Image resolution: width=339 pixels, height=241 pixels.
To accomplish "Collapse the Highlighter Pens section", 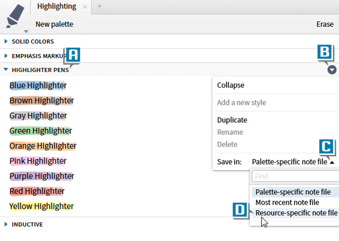I will coord(6,69).
